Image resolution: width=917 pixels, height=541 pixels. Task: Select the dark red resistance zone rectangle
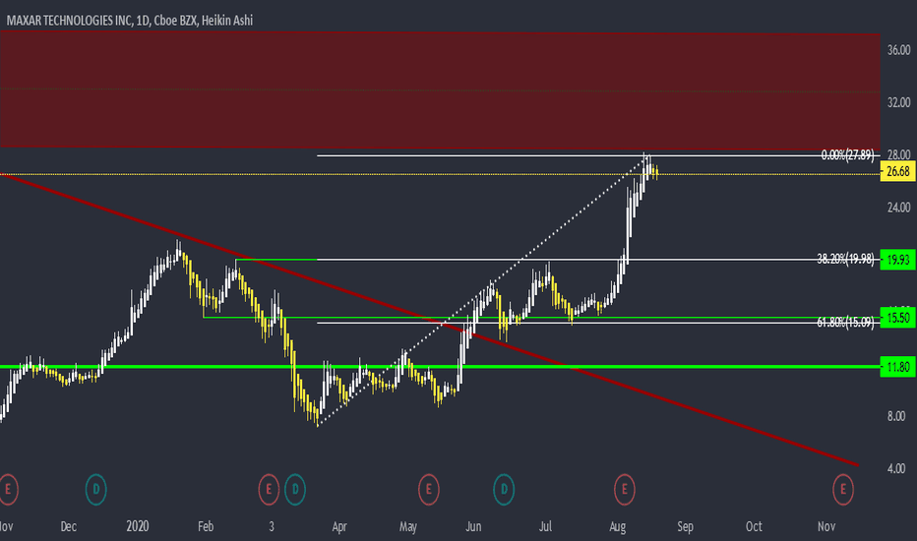tap(440, 90)
